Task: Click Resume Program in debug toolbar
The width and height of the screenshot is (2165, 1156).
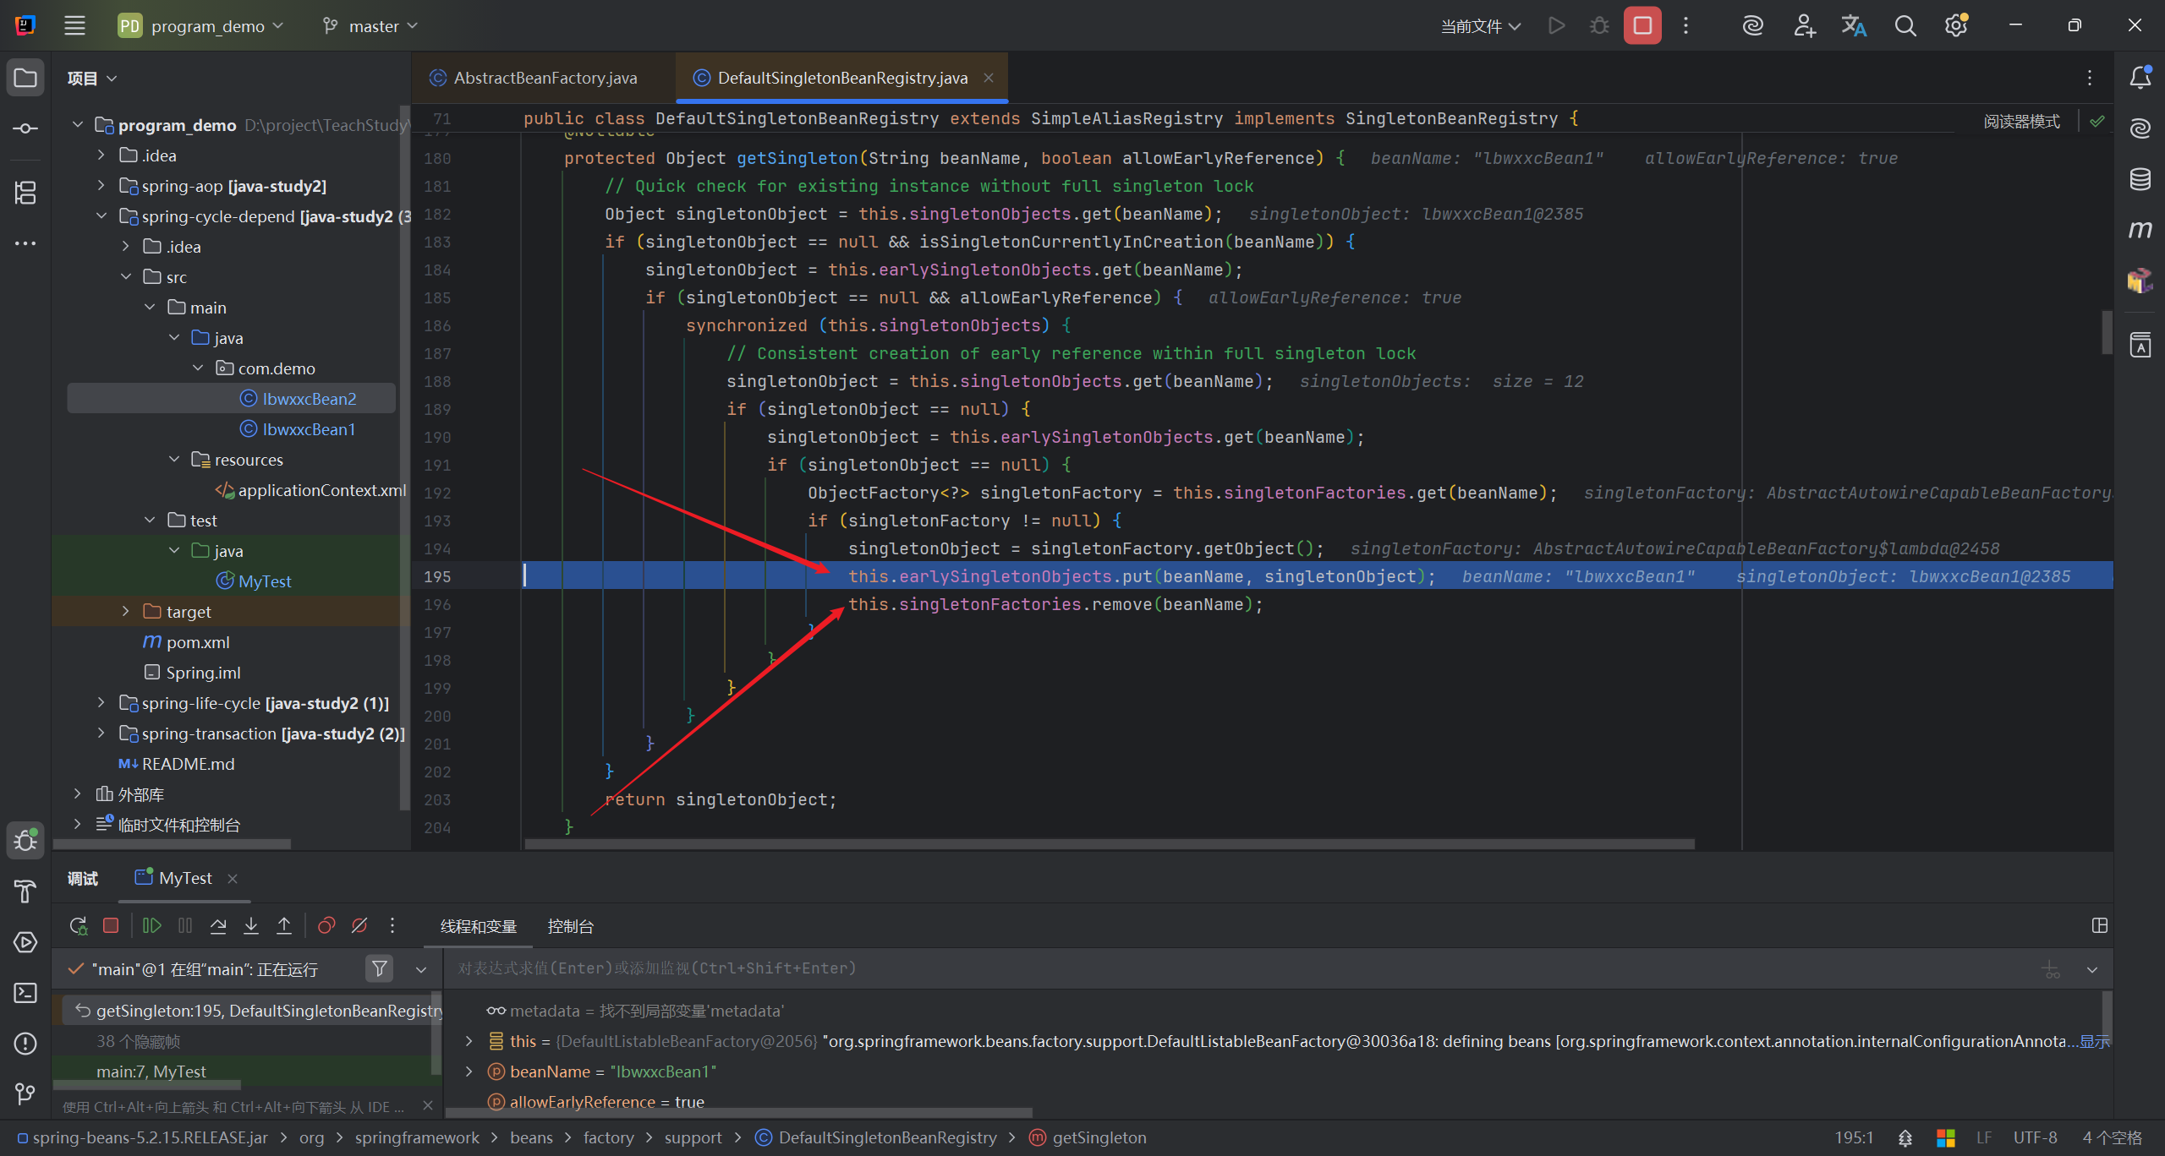Action: (x=152, y=926)
